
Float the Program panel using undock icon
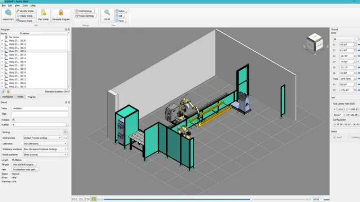[66, 30]
